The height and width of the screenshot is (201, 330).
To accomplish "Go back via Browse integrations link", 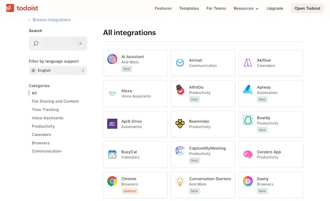I will point(49,20).
